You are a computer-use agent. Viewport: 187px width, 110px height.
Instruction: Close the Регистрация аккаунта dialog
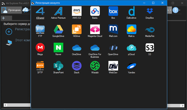[x=162, y=3]
